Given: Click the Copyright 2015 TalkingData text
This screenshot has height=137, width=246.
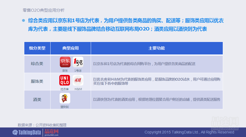Looking at the screenshot, I should (189, 132).
